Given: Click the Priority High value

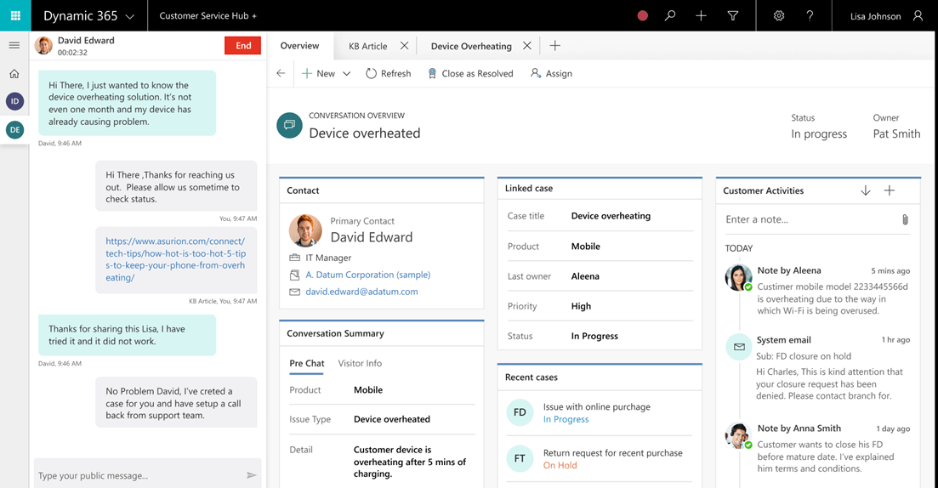Looking at the screenshot, I should point(581,305).
